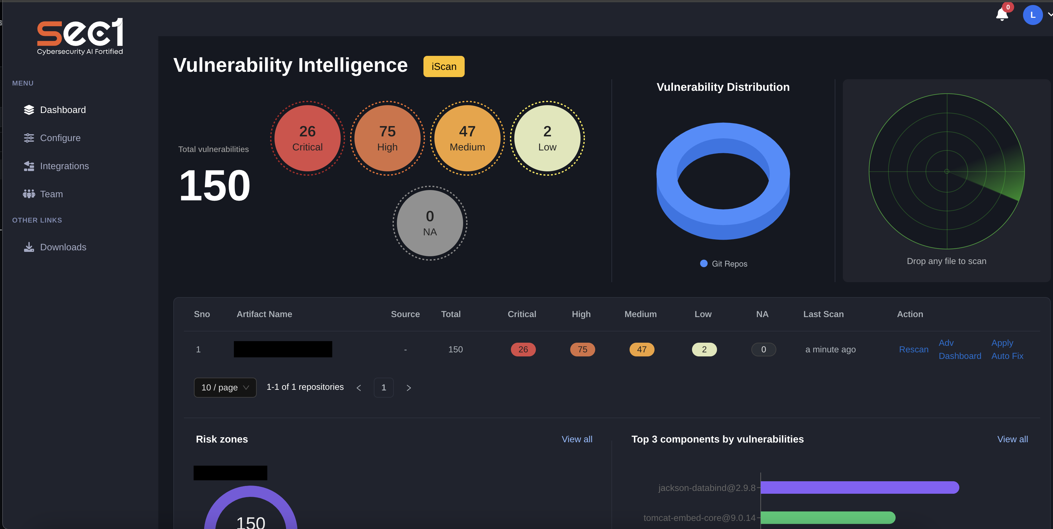Expand the user account menu chevron
This screenshot has width=1053, height=529.
pyautogui.click(x=1050, y=15)
